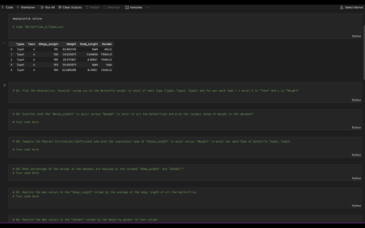Image resolution: width=365 pixels, height=228 pixels.
Task: Select the Code toolbar item
Action: point(9,7)
